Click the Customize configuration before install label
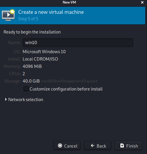The height and width of the screenshot is (154, 147). pyautogui.click(x=66, y=89)
